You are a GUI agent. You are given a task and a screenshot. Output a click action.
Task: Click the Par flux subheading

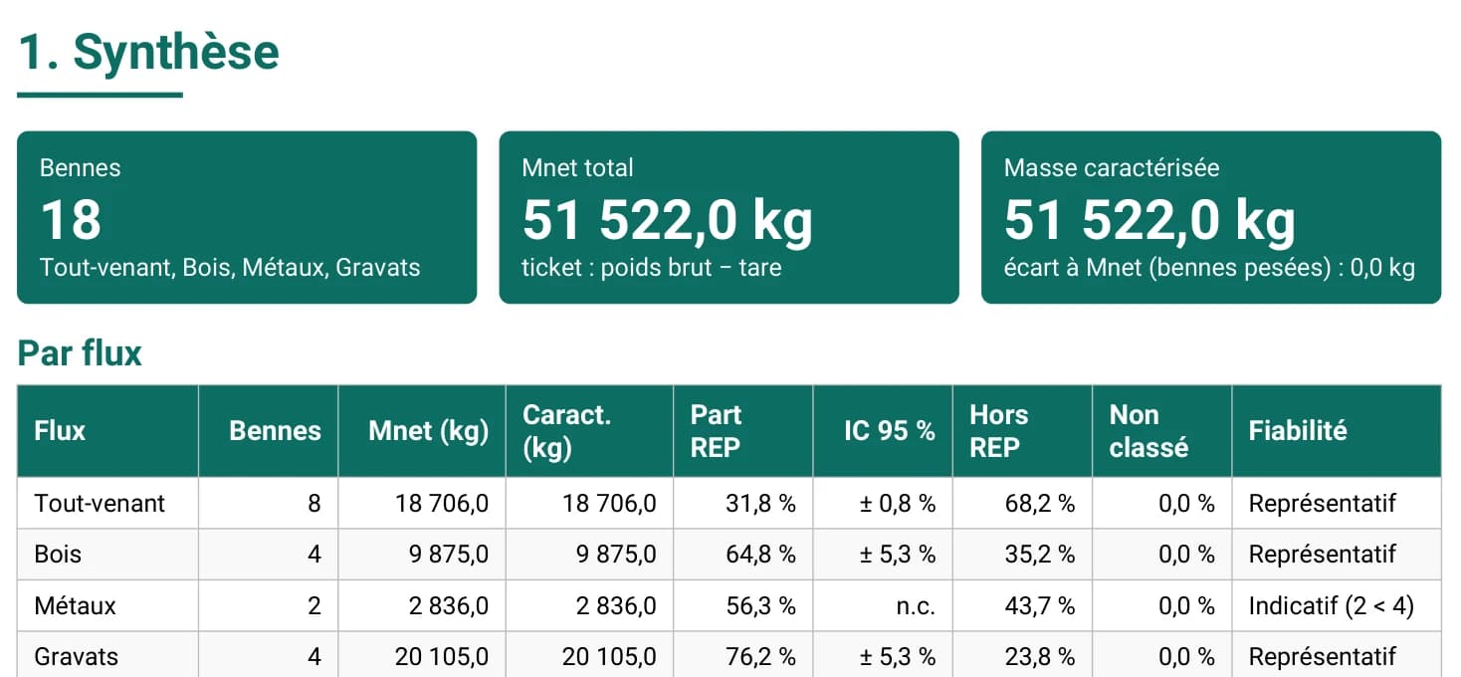coord(80,353)
